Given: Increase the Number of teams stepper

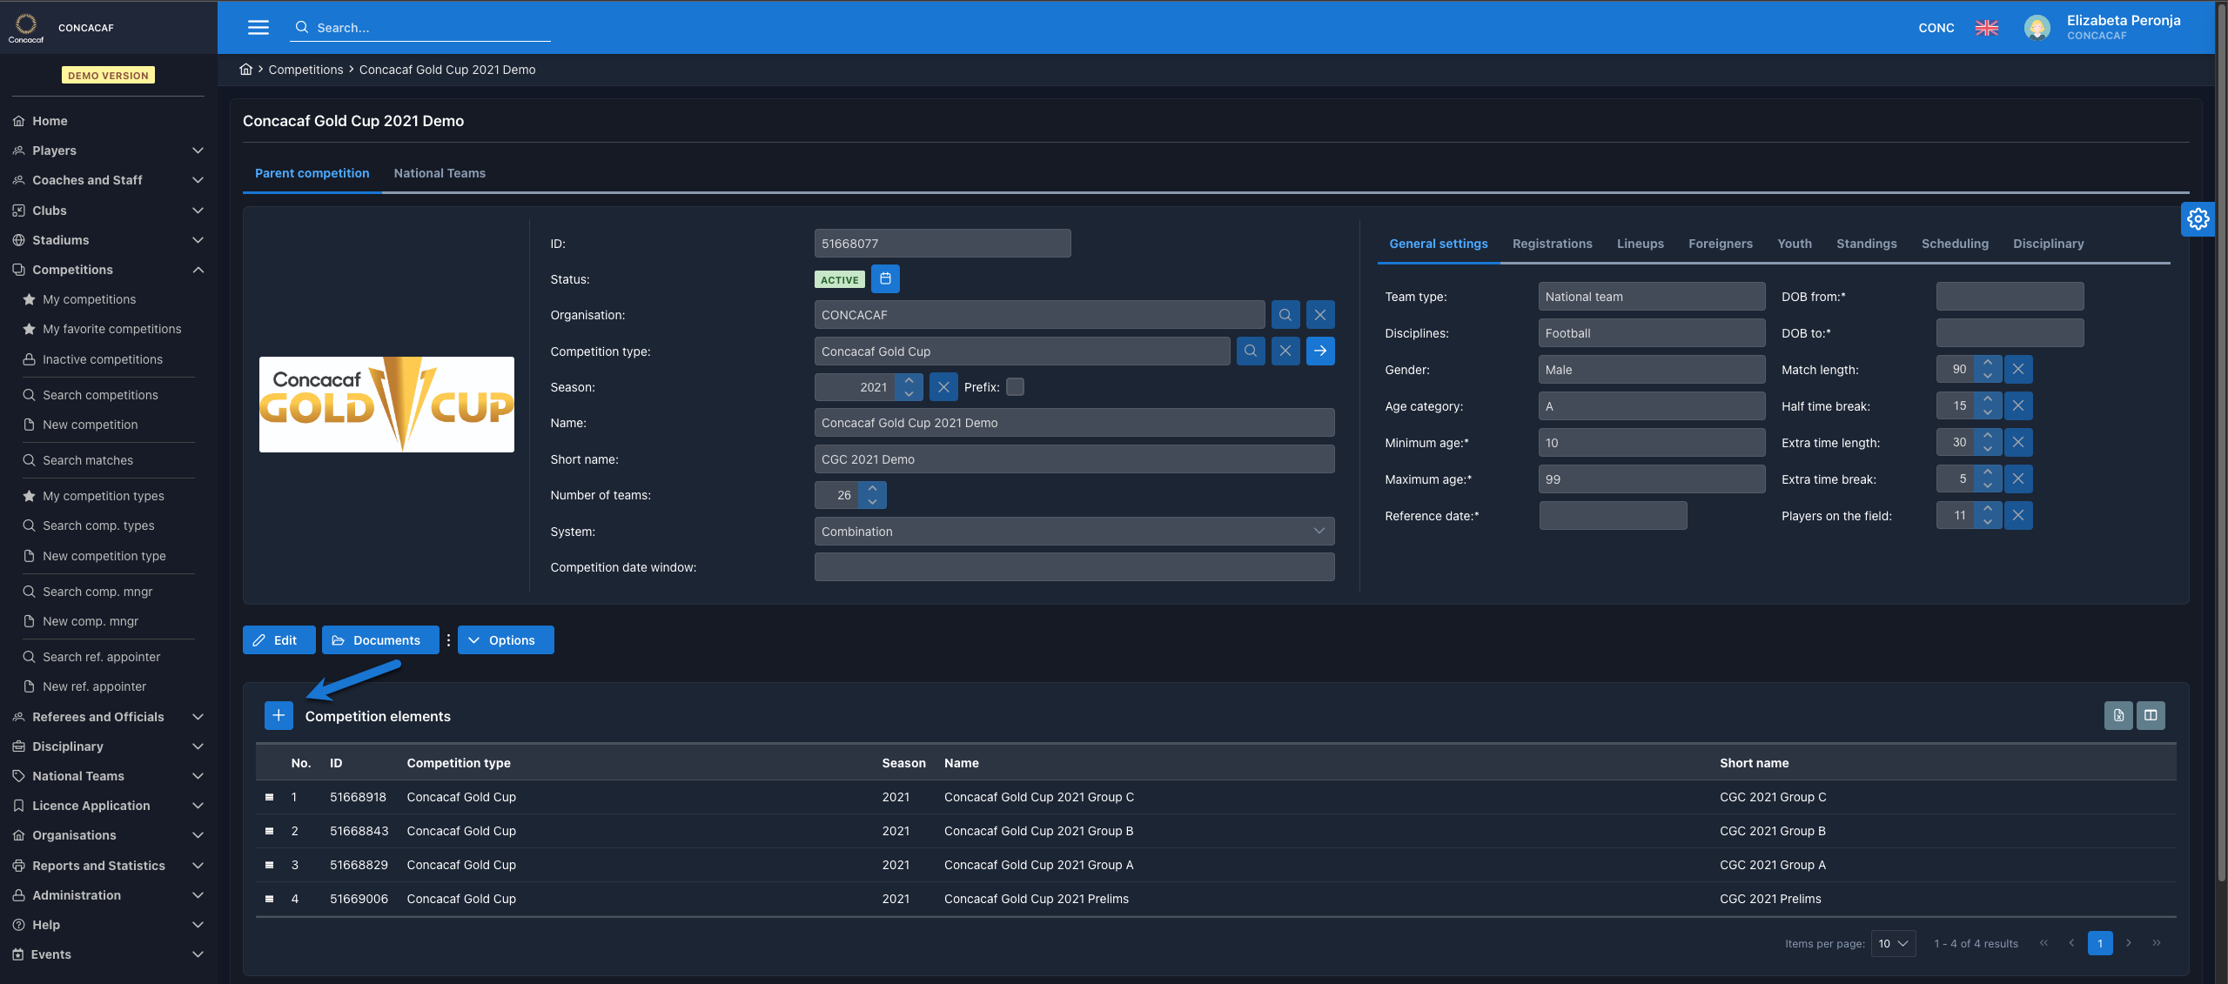Looking at the screenshot, I should tap(872, 489).
